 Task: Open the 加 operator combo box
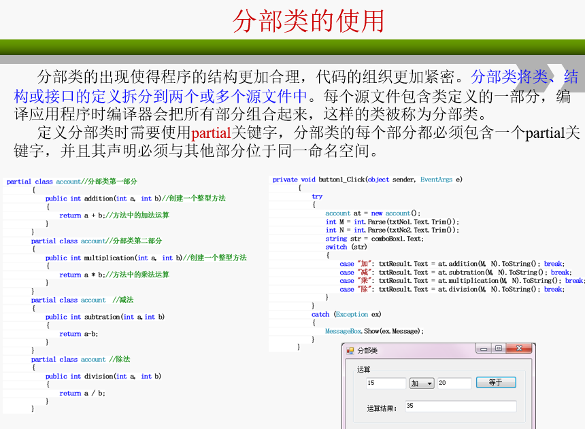click(422, 383)
